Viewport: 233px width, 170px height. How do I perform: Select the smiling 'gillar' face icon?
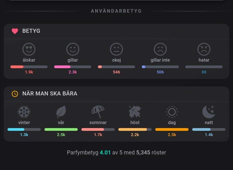[73, 49]
